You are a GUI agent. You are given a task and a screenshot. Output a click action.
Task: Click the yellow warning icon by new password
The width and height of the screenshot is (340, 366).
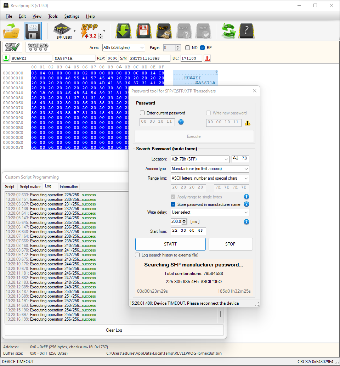point(247,123)
